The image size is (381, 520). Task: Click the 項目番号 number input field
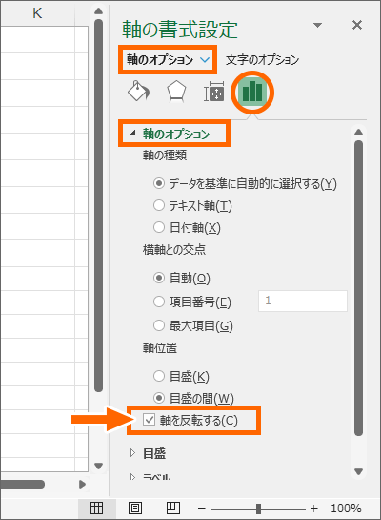pos(303,301)
